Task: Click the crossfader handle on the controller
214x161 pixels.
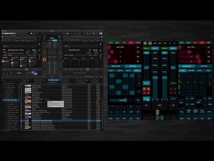Action: [157, 112]
